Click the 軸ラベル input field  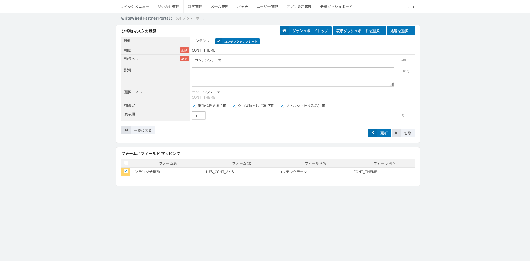pyautogui.click(x=261, y=60)
